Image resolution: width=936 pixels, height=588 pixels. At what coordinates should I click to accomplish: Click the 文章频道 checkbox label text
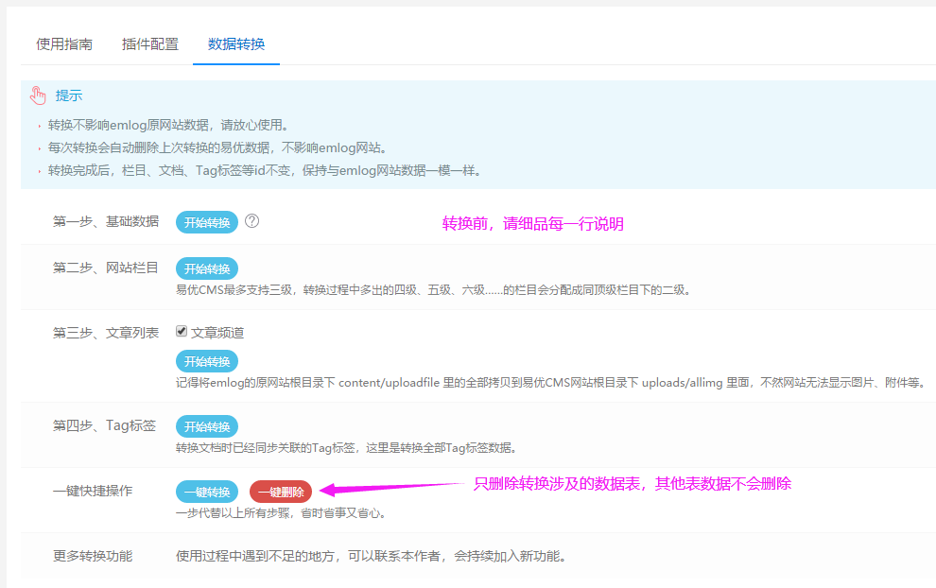[x=217, y=333]
